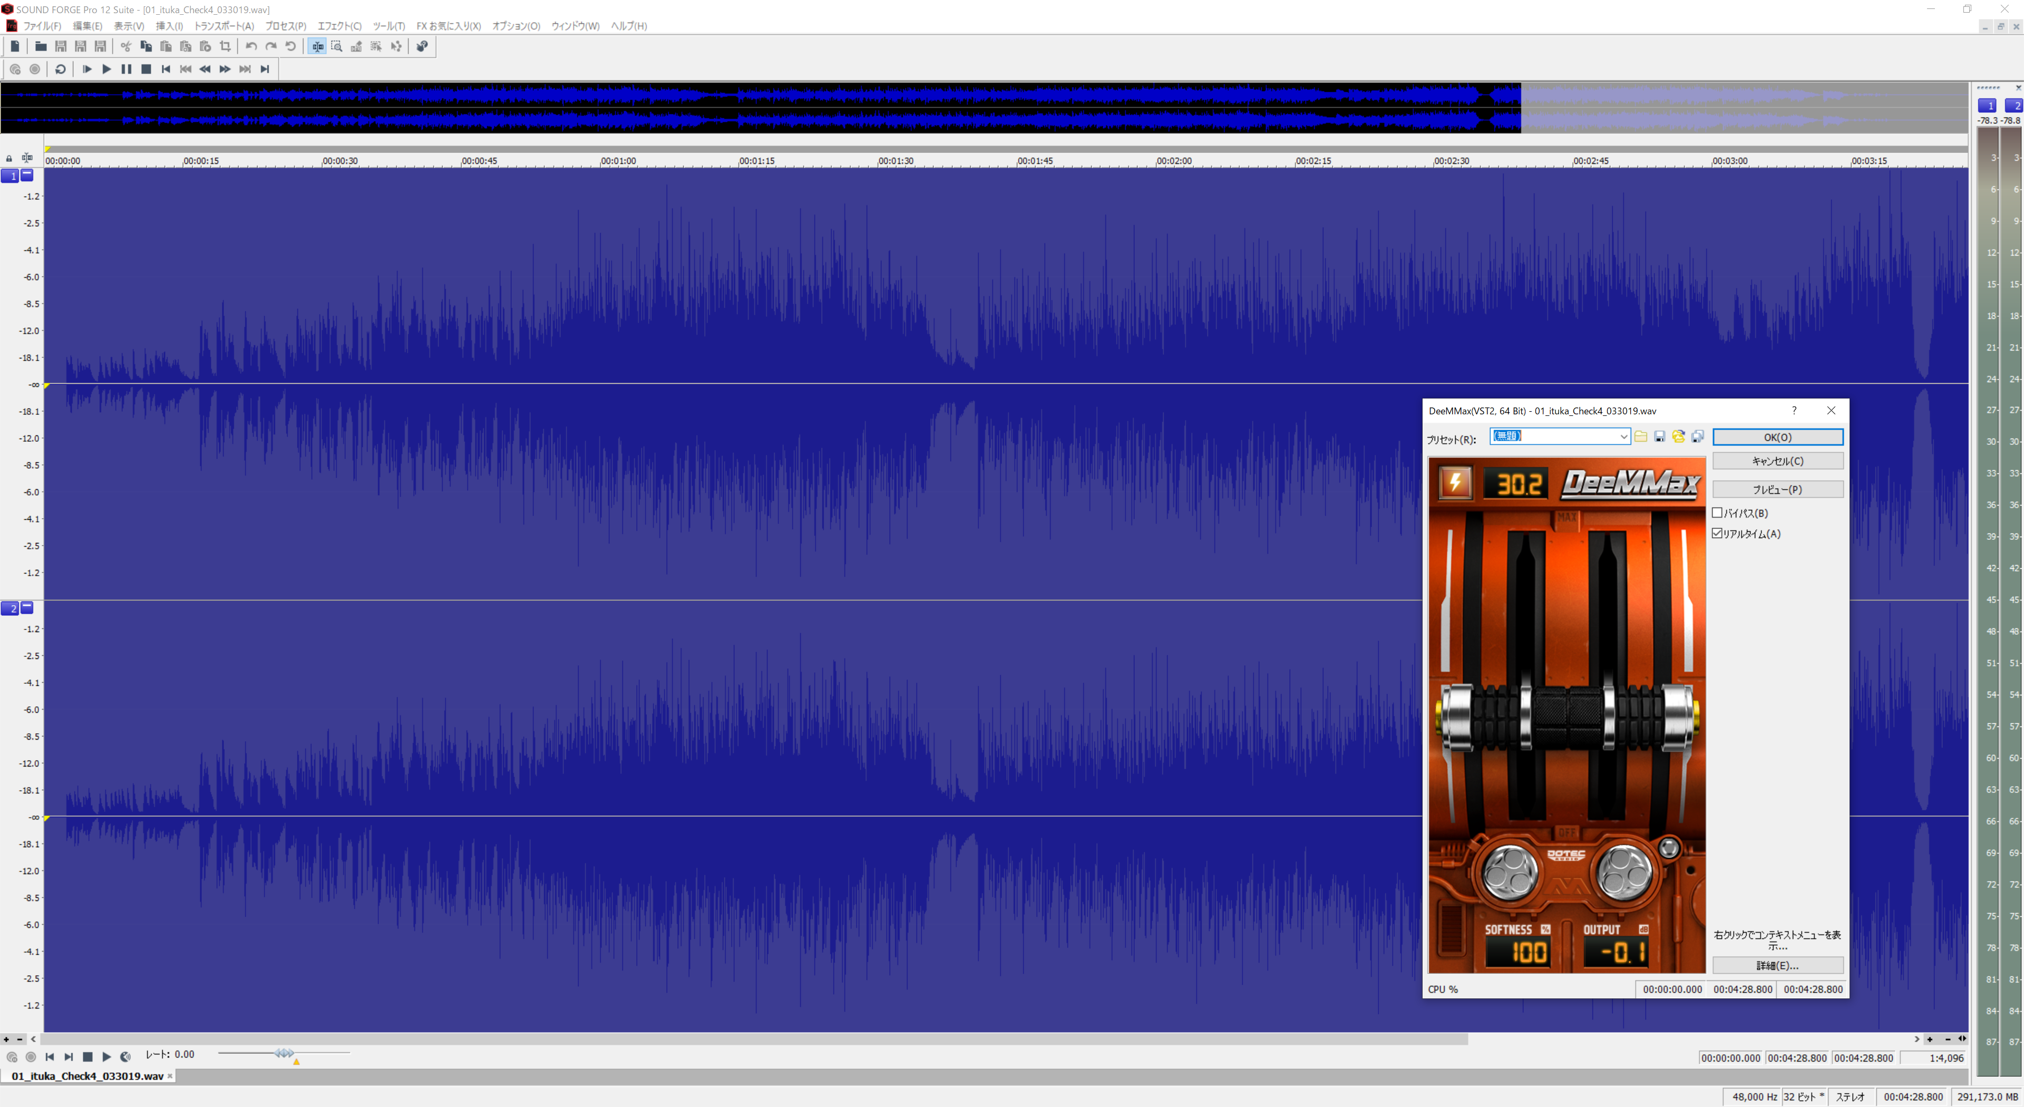2024x1107 pixels.
Task: Click the Cut scissors icon
Action: click(126, 46)
